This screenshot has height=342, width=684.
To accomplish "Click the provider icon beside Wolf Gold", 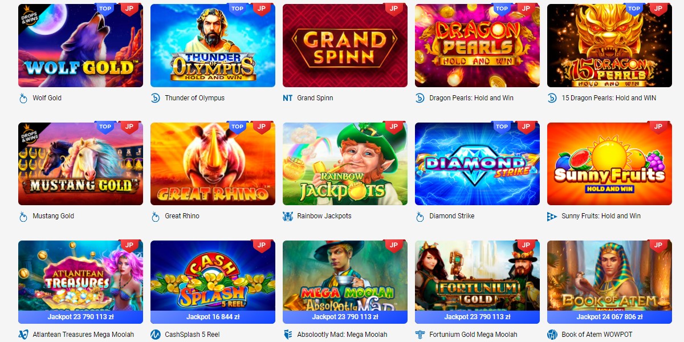I will tap(23, 98).
